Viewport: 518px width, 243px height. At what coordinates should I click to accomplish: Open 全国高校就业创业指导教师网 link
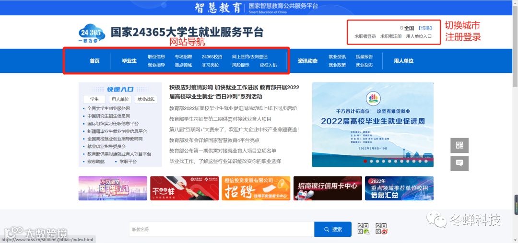[x=115, y=139]
